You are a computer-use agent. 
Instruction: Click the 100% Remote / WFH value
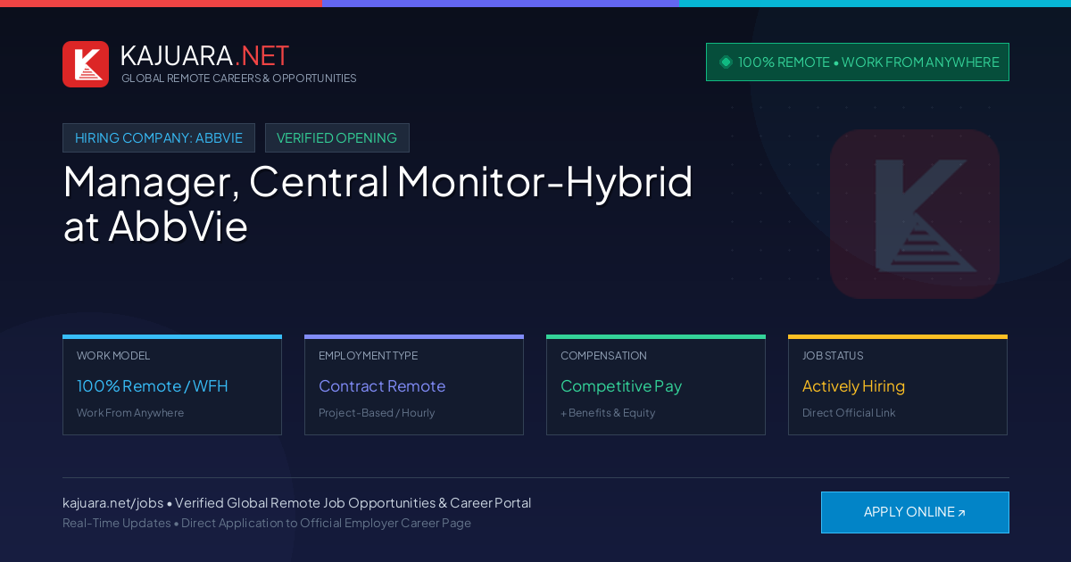coord(153,386)
